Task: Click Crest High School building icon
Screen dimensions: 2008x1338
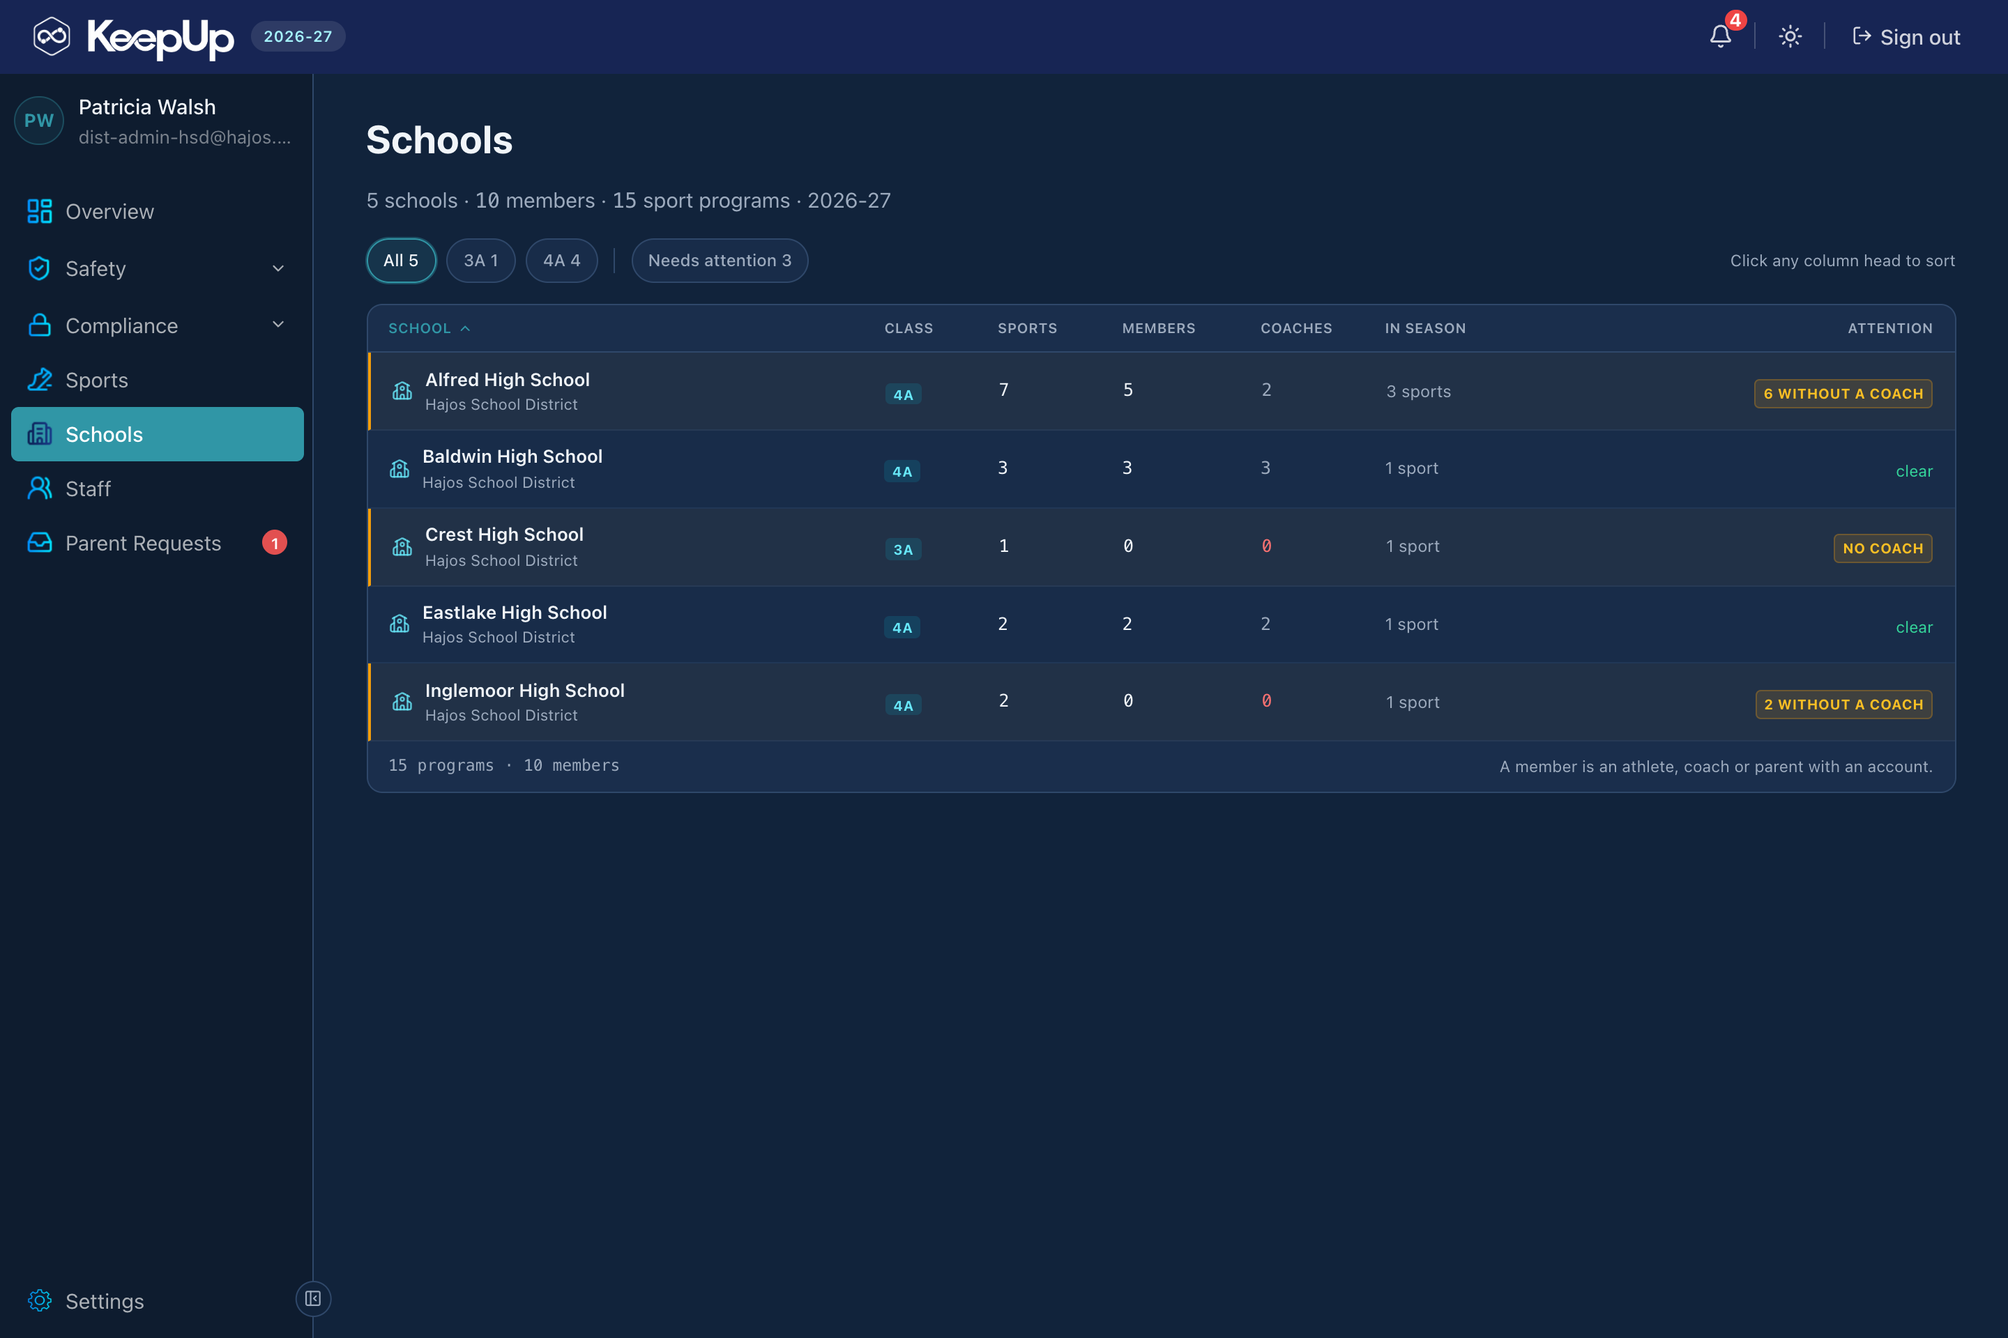Action: (x=402, y=547)
